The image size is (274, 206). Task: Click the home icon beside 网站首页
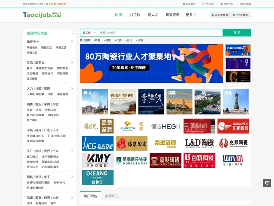pos(184,4)
